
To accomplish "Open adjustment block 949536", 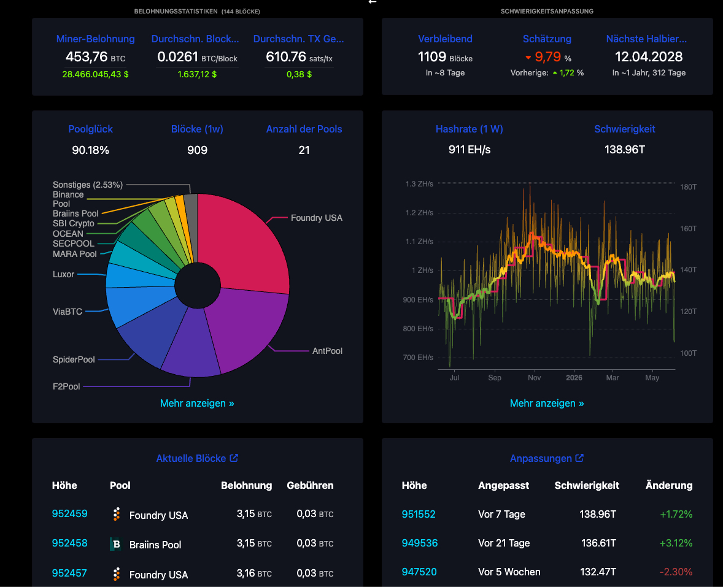I will pyautogui.click(x=420, y=543).
